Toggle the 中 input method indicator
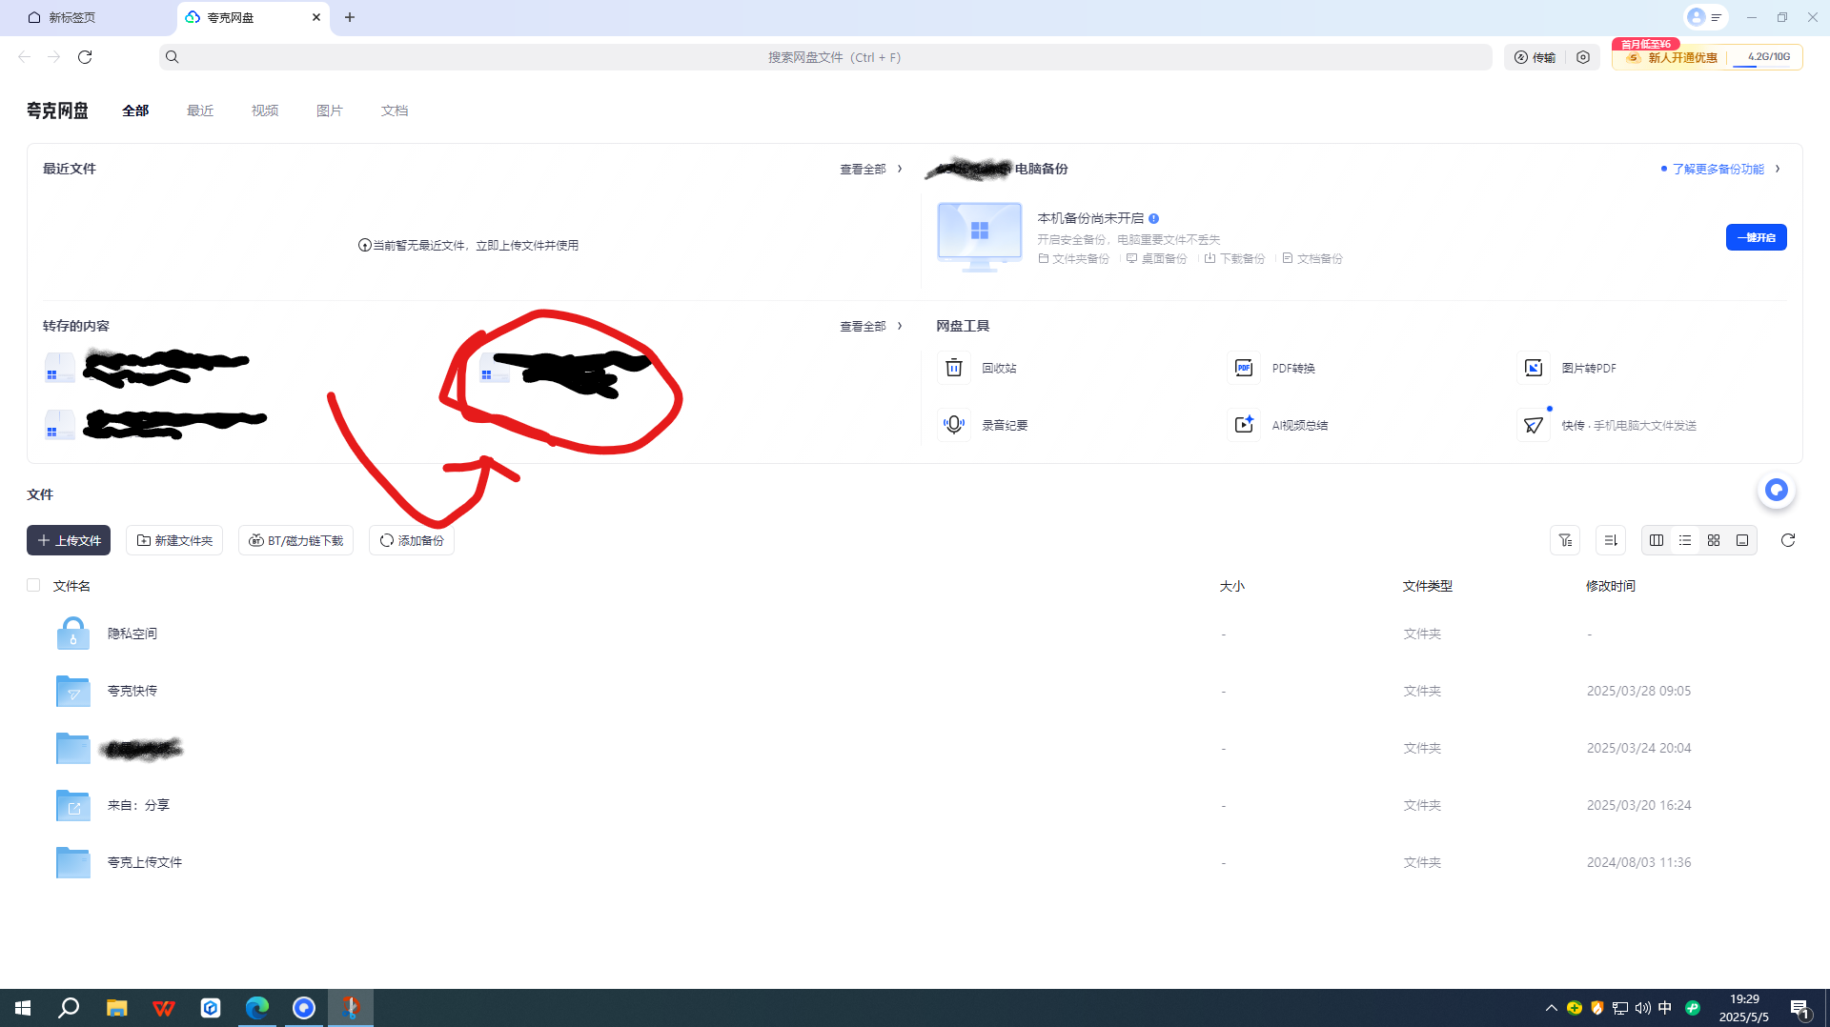Viewport: 1830px width, 1027px height. [x=1665, y=1008]
